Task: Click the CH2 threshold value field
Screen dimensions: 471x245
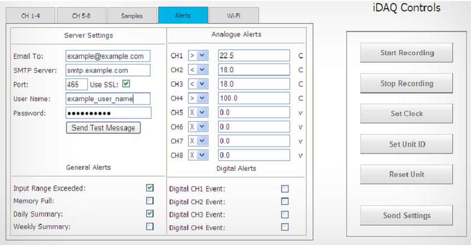Action: (254, 70)
